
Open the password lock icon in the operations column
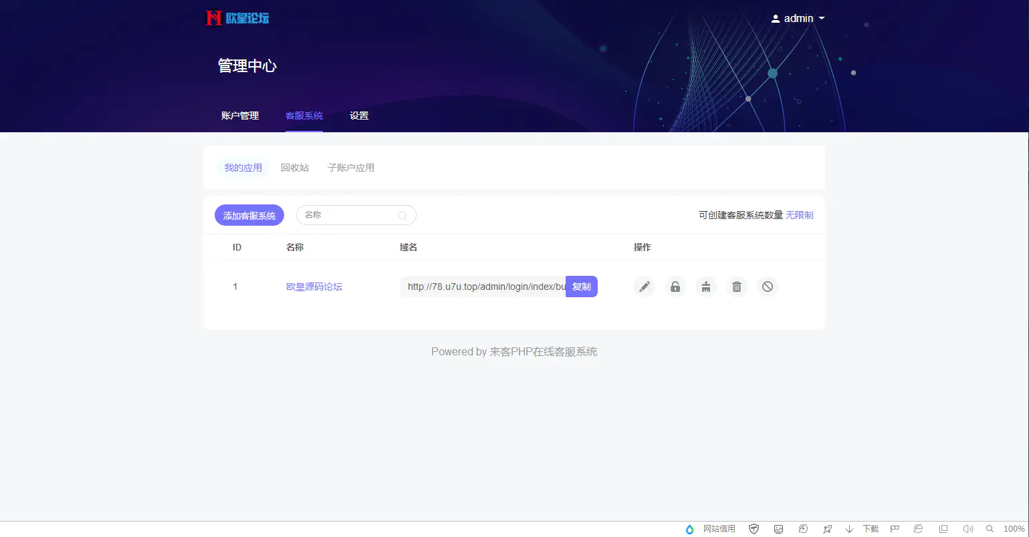[675, 287]
